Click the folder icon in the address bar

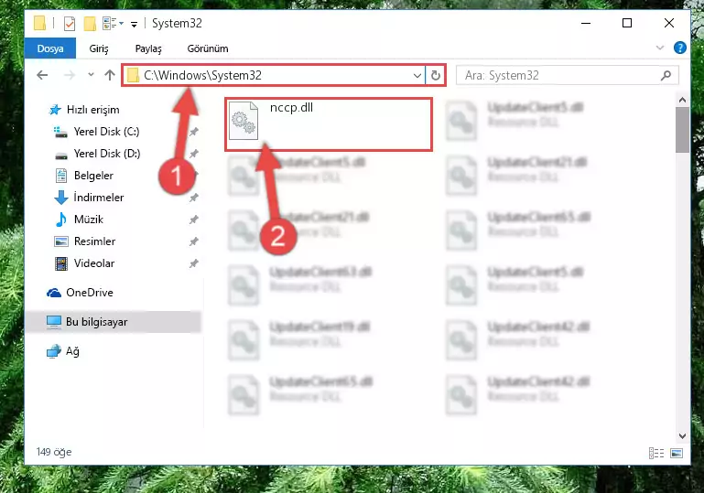pyautogui.click(x=133, y=75)
